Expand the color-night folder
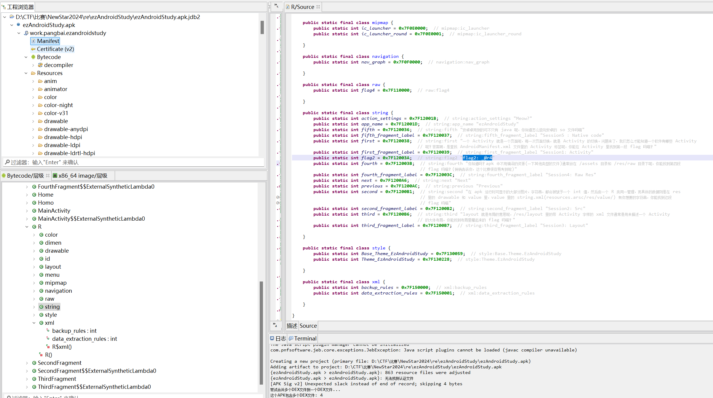 pyautogui.click(x=33, y=105)
